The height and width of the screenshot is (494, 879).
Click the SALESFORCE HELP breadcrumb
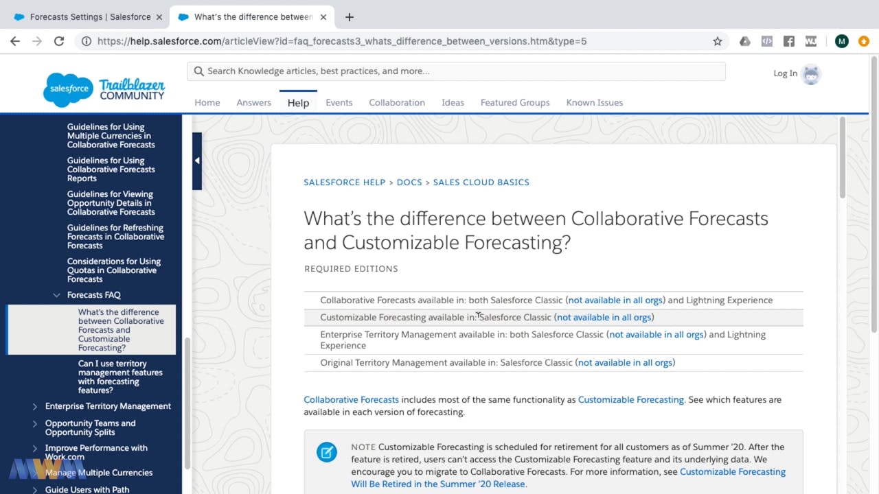(345, 183)
